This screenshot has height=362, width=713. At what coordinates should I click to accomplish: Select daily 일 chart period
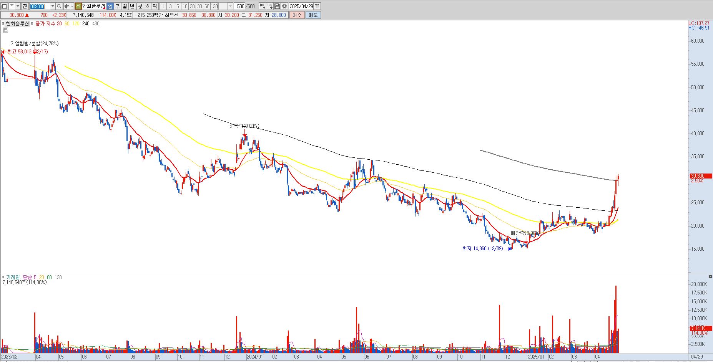point(110,6)
